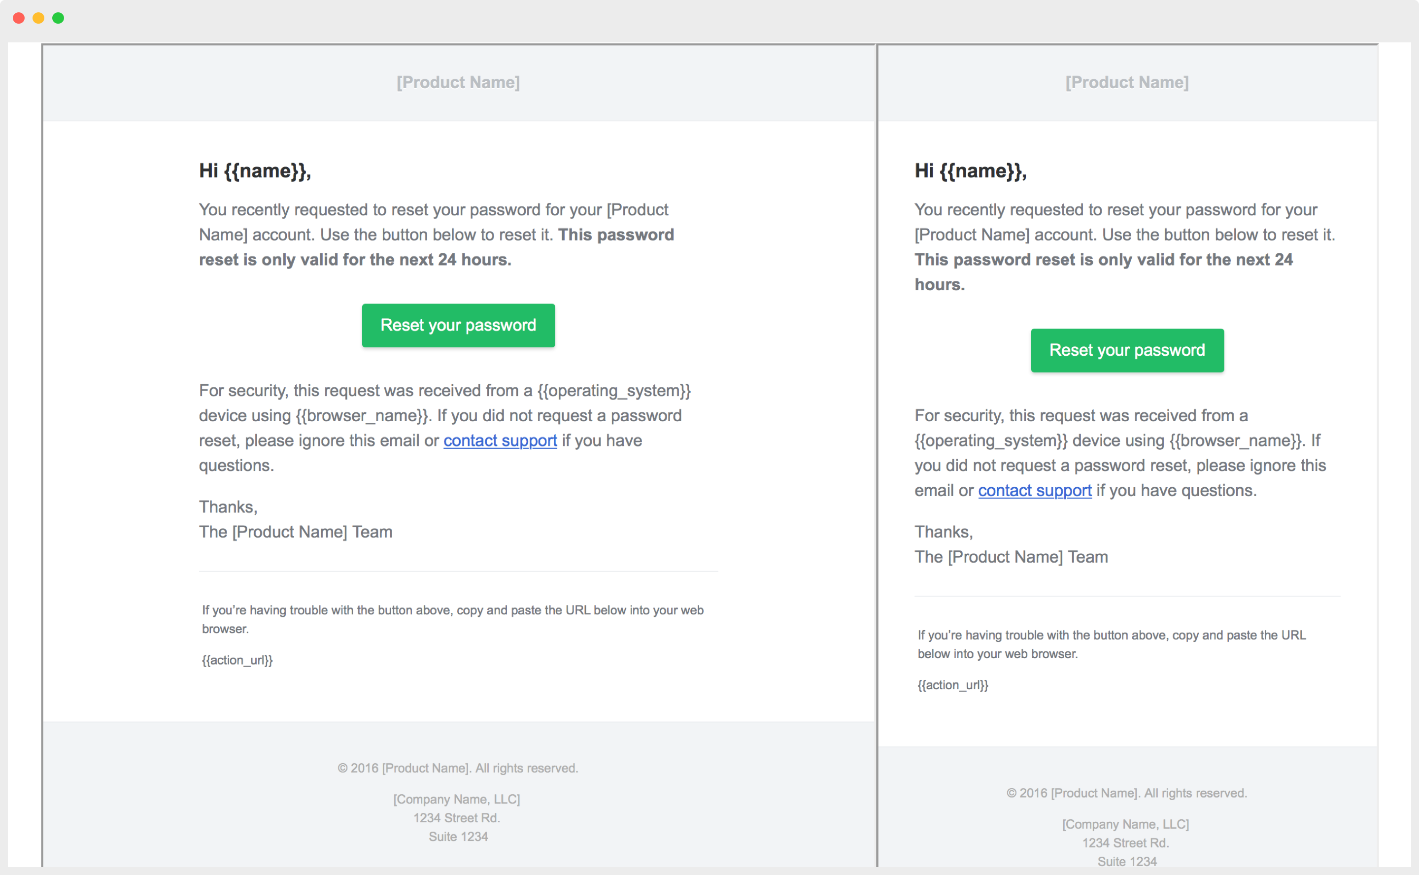Click Reset your password in the wider left email

pyautogui.click(x=458, y=325)
